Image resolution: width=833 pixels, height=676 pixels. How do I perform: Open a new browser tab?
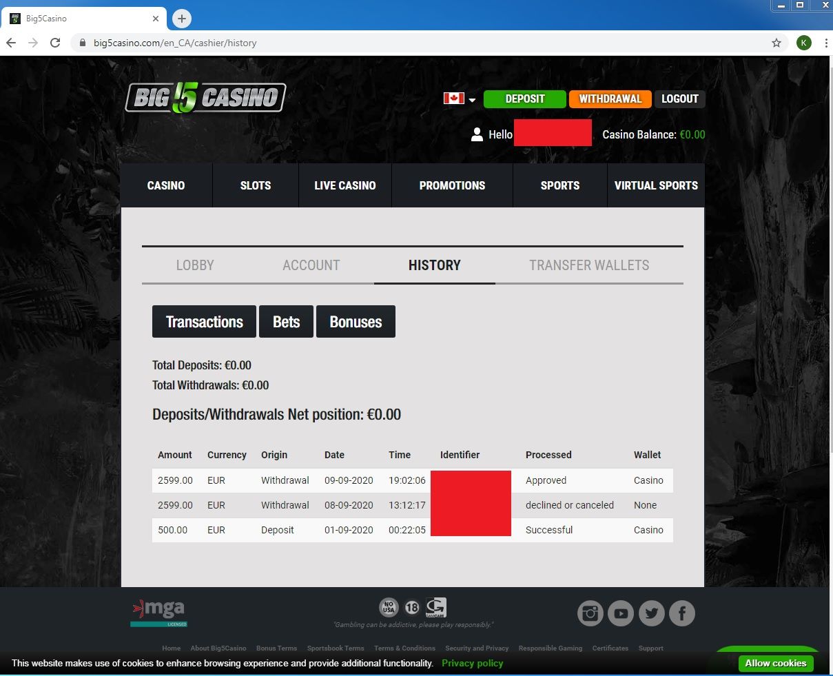(x=182, y=19)
